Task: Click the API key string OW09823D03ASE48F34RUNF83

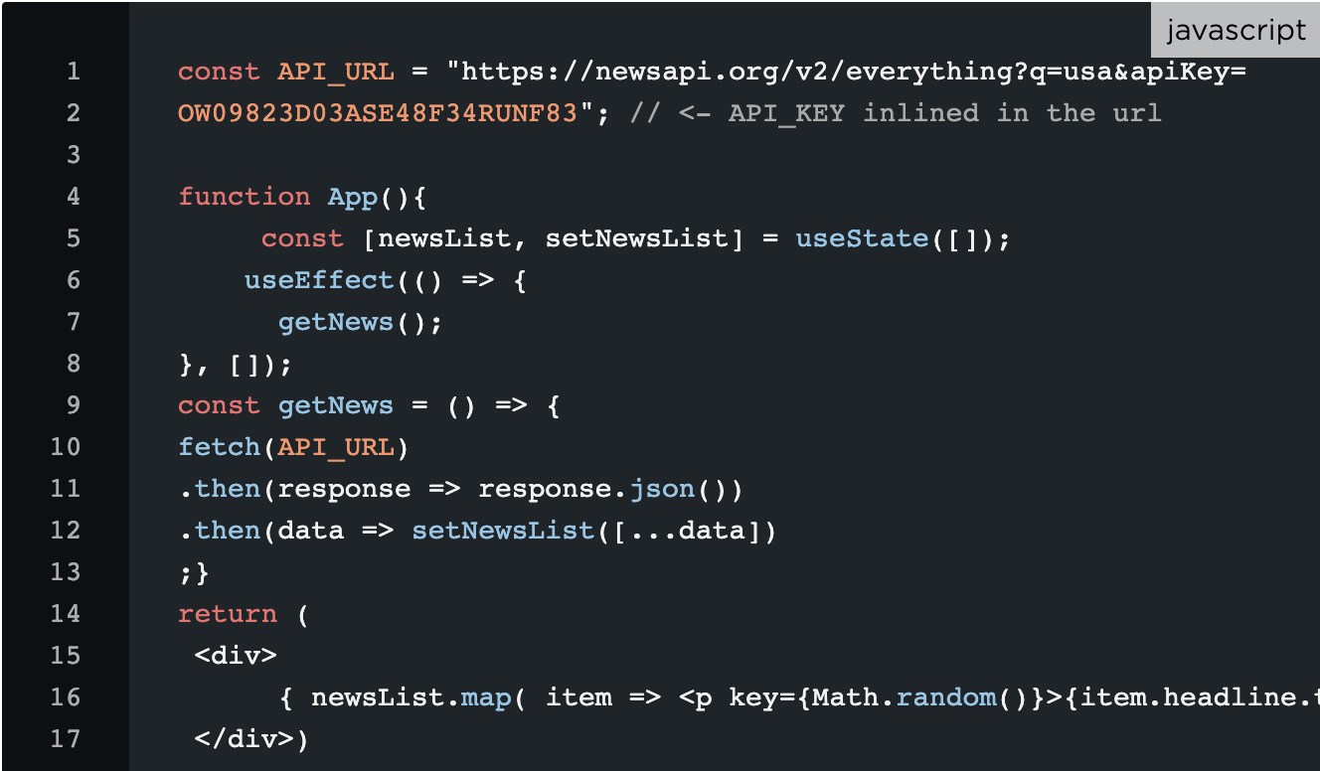Action: tap(379, 113)
